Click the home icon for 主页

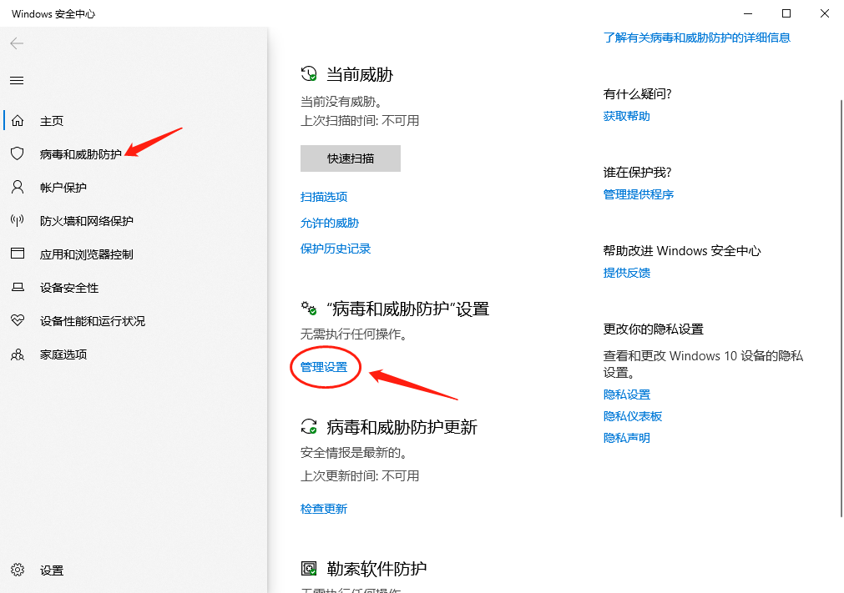pos(17,121)
